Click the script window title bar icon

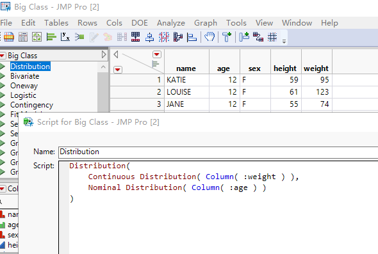(x=28, y=122)
